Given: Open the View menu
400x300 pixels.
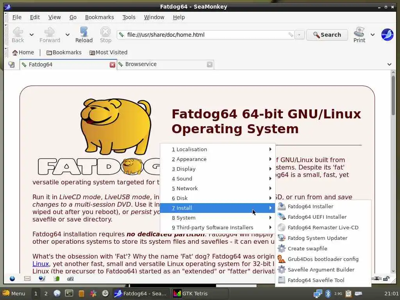Looking at the screenshot, I should [x=54, y=17].
